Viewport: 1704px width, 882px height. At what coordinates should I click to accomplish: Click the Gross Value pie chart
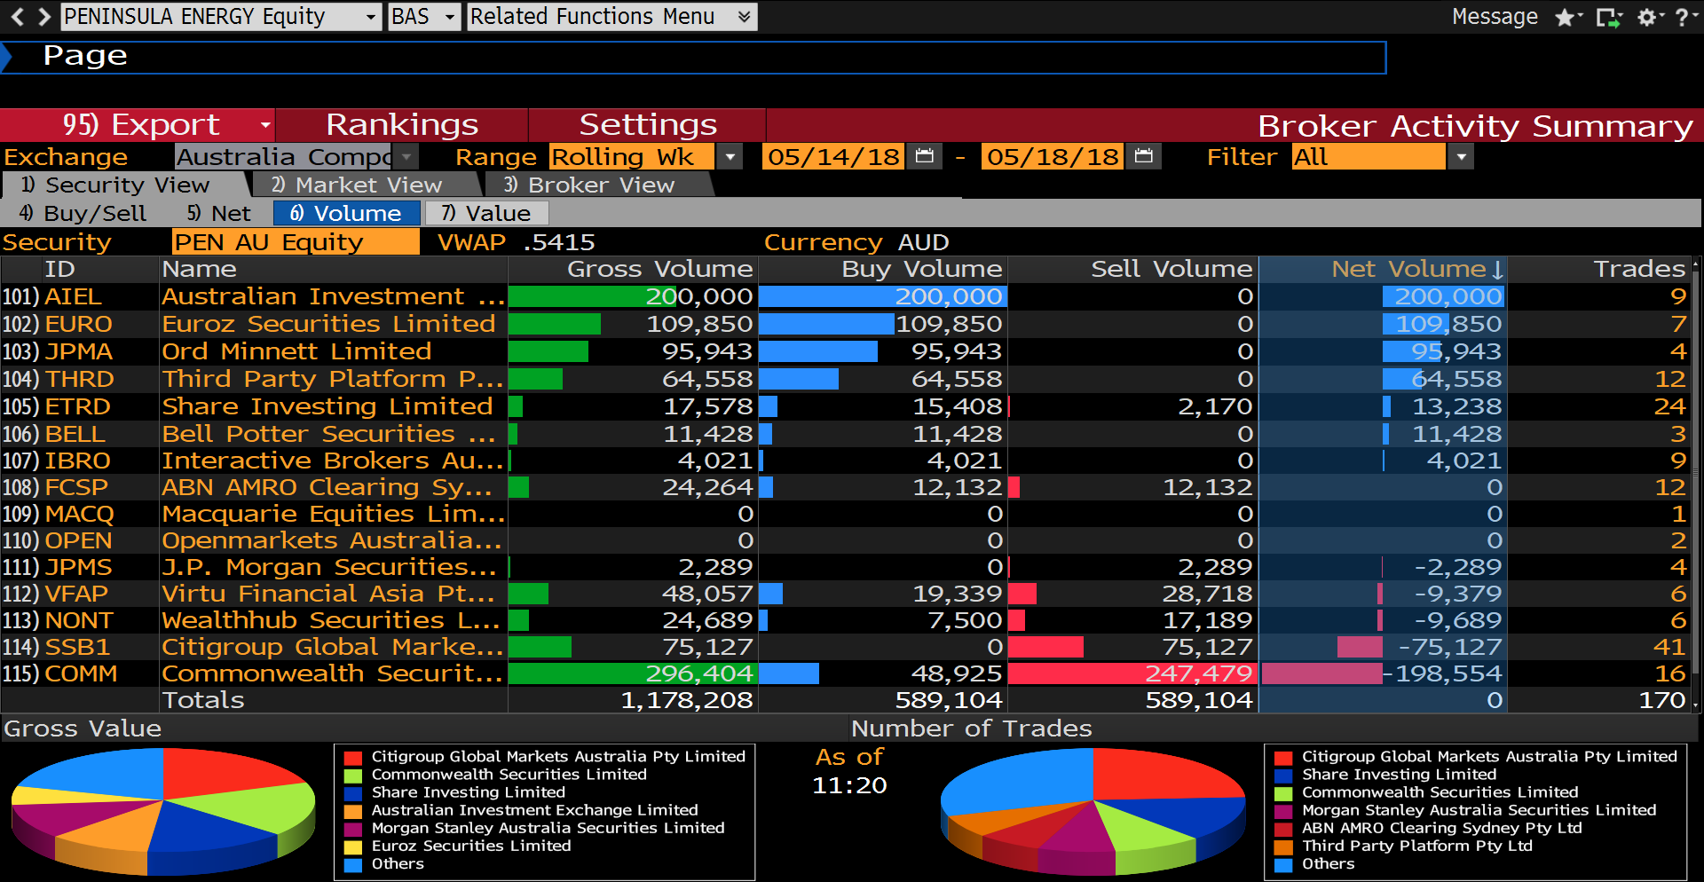[163, 812]
